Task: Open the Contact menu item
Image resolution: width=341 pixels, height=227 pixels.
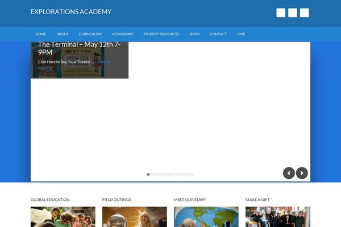Action: [x=218, y=34]
